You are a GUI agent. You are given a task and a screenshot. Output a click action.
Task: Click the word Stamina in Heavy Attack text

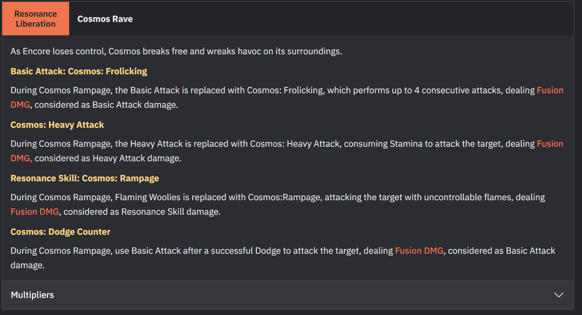(406, 144)
